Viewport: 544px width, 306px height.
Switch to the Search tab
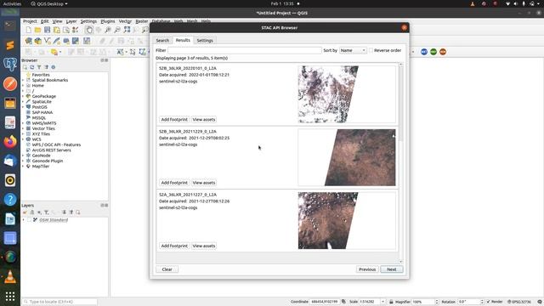(x=162, y=41)
